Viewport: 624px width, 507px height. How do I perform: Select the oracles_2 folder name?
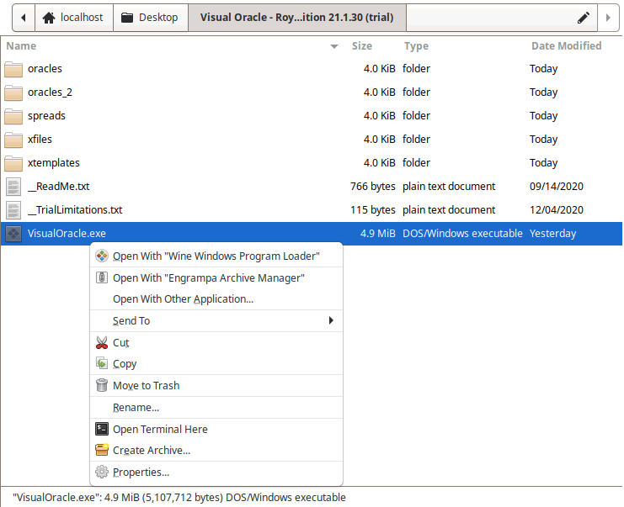51,92
